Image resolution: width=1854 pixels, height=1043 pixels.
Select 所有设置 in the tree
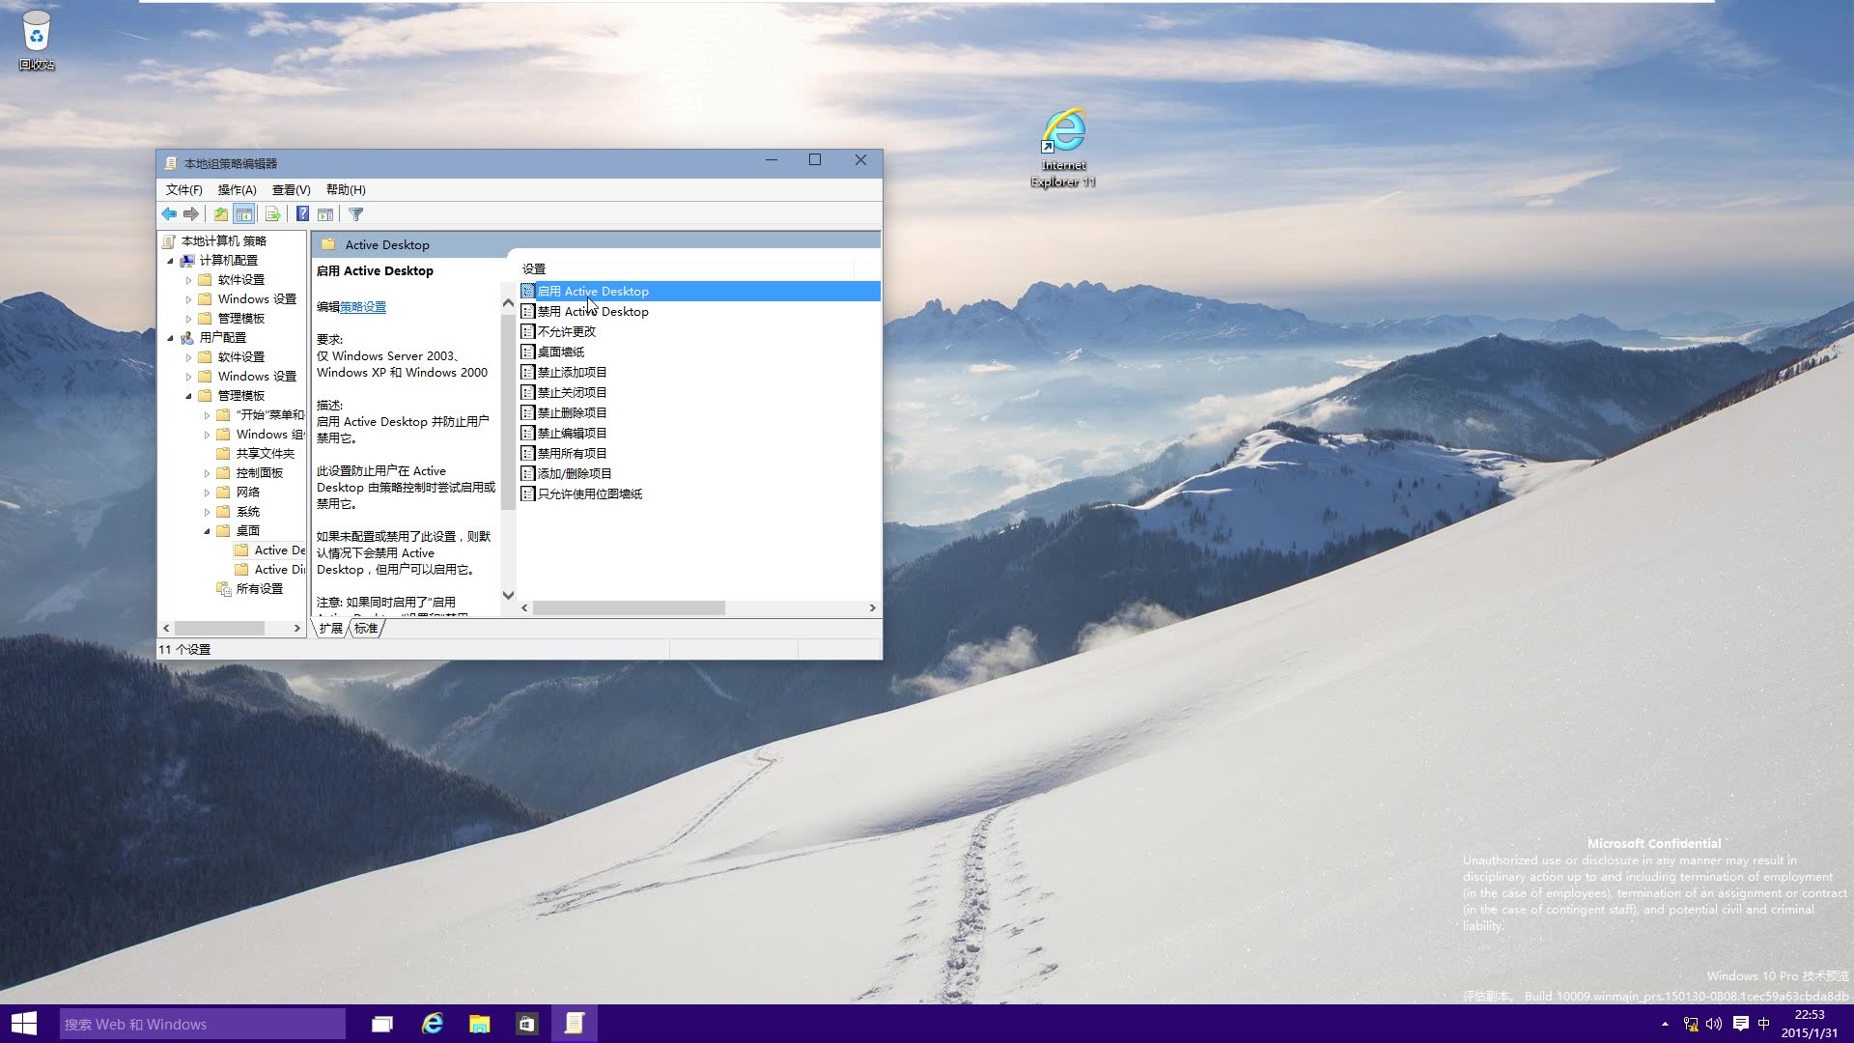259,588
